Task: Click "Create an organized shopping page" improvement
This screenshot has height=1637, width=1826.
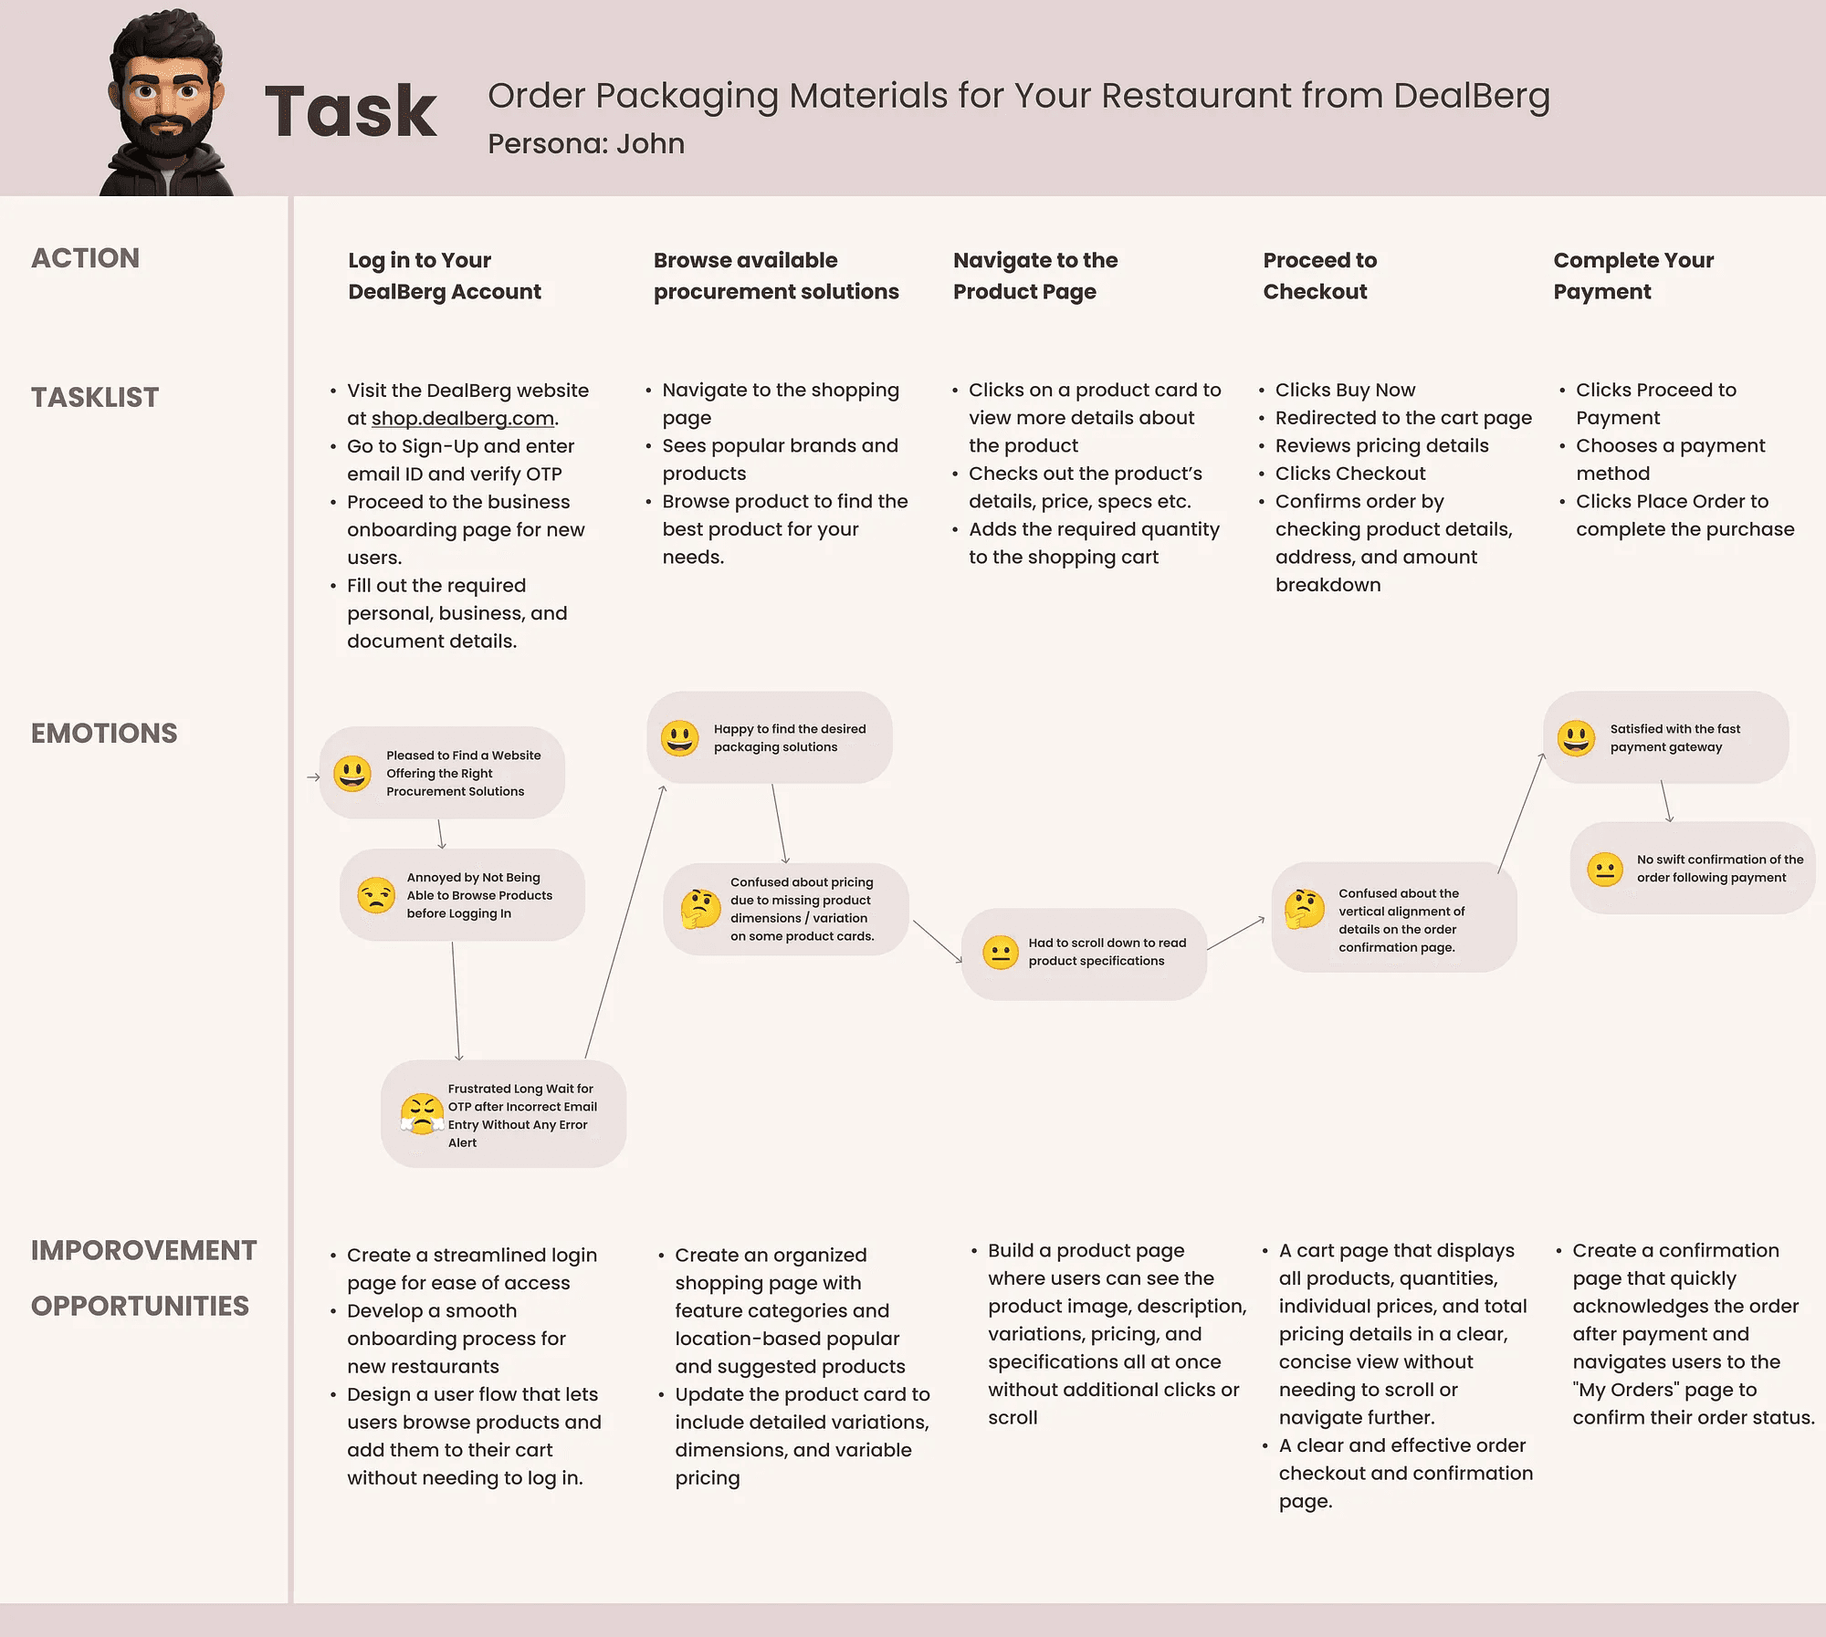Action: pyautogui.click(x=791, y=1311)
